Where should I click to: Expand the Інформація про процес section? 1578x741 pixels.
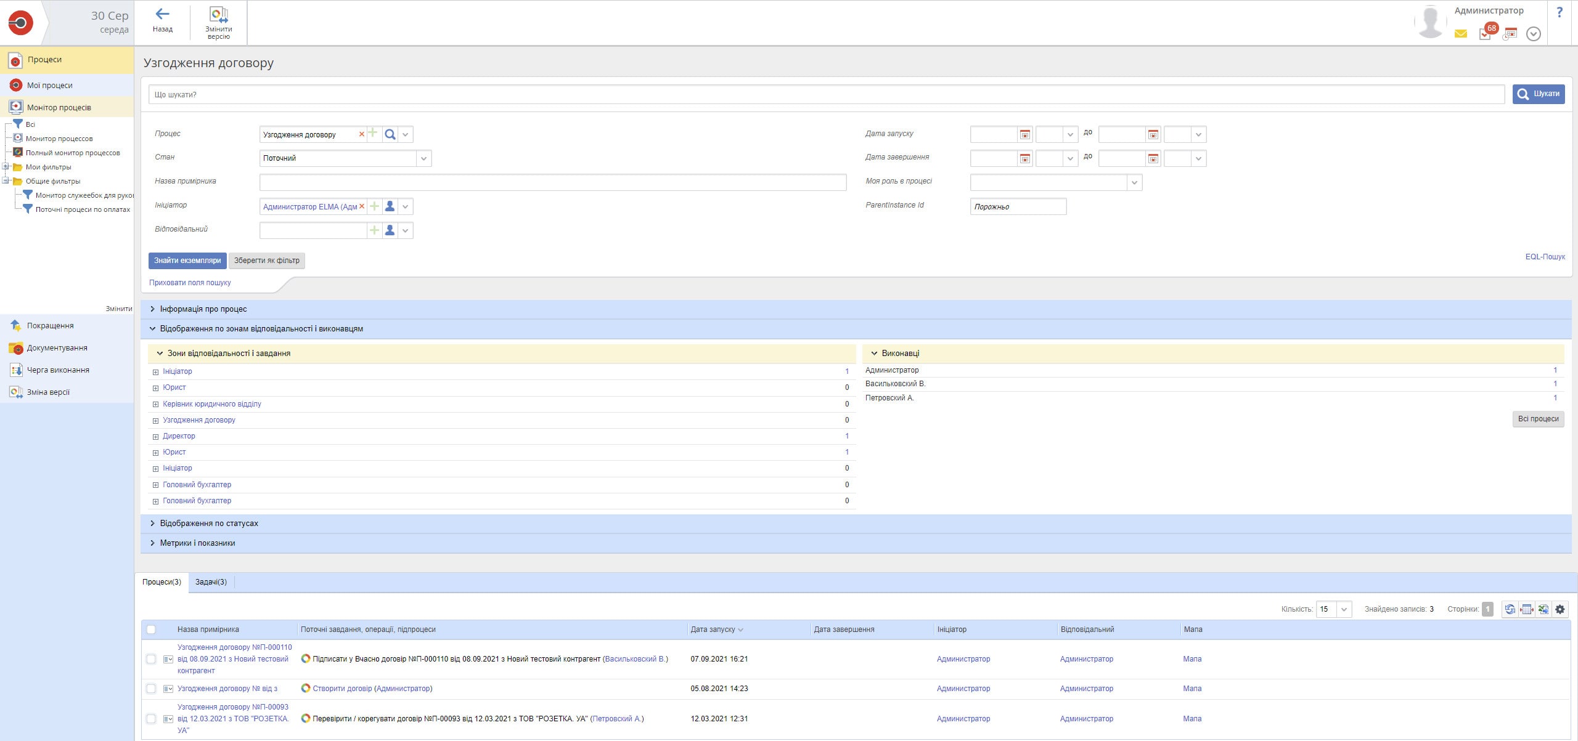[x=203, y=309]
